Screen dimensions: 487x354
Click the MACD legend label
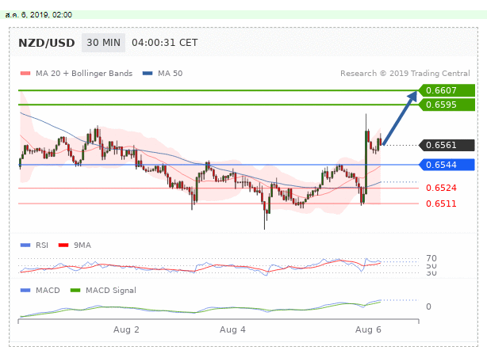pyautogui.click(x=48, y=291)
